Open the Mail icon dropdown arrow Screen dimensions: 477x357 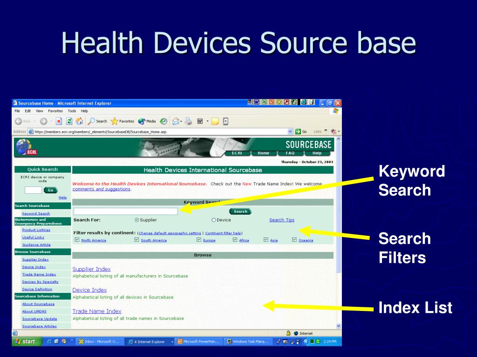point(181,121)
